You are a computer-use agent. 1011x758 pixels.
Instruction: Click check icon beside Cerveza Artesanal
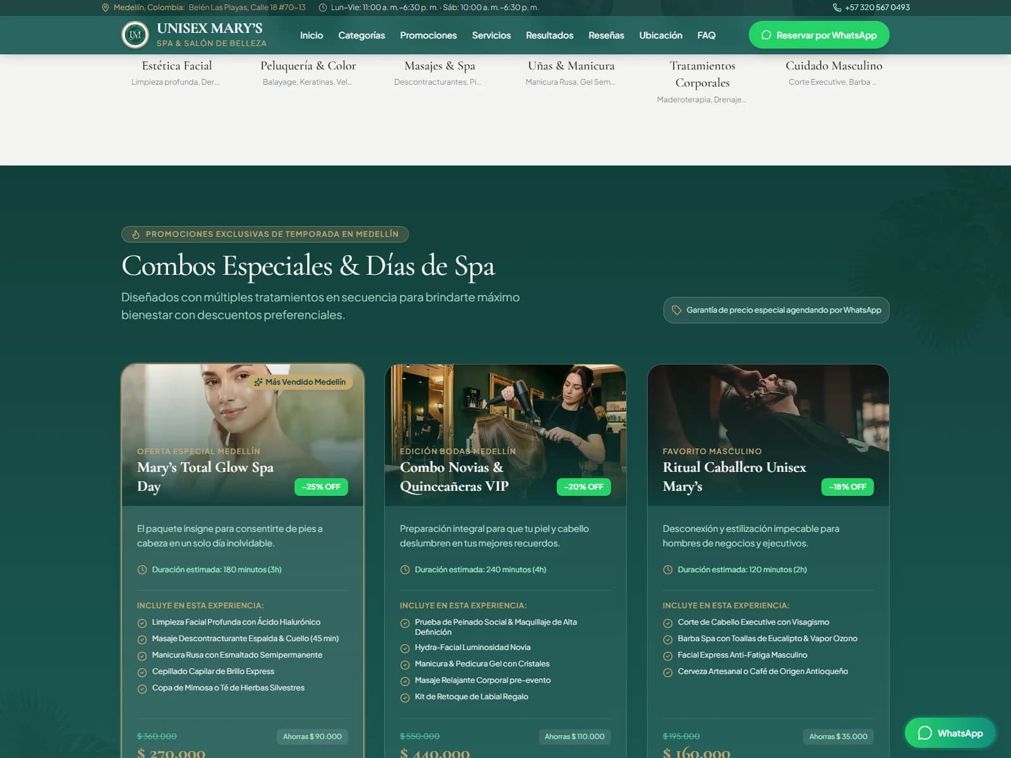pos(668,673)
